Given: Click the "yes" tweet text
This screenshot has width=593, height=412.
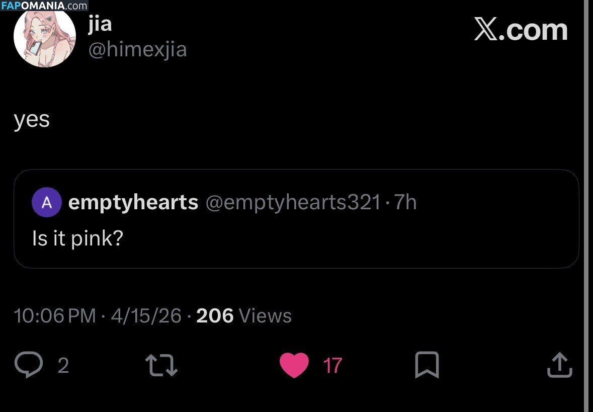Looking at the screenshot, I should (x=32, y=120).
